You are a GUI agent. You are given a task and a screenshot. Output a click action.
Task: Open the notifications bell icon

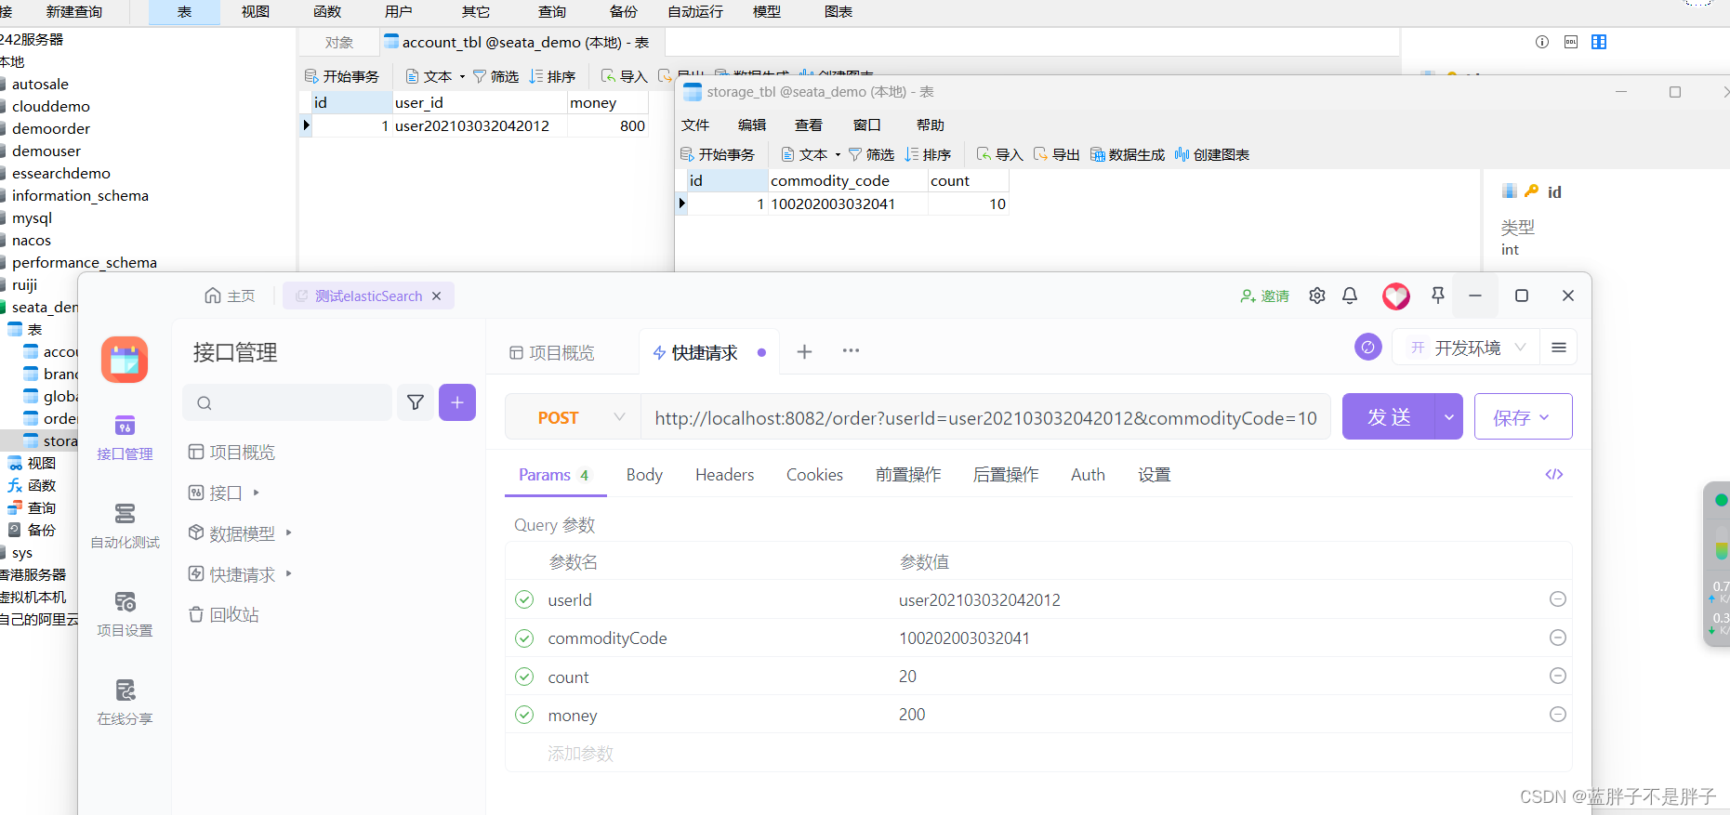[1350, 296]
